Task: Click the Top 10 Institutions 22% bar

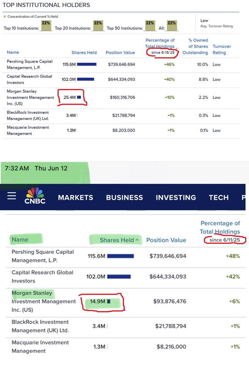Action: pos(46,26)
